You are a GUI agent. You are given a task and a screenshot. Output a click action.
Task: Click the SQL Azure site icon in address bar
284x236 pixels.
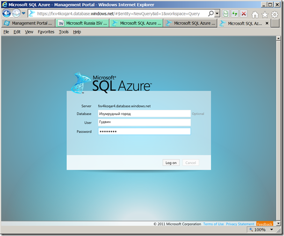(32, 14)
